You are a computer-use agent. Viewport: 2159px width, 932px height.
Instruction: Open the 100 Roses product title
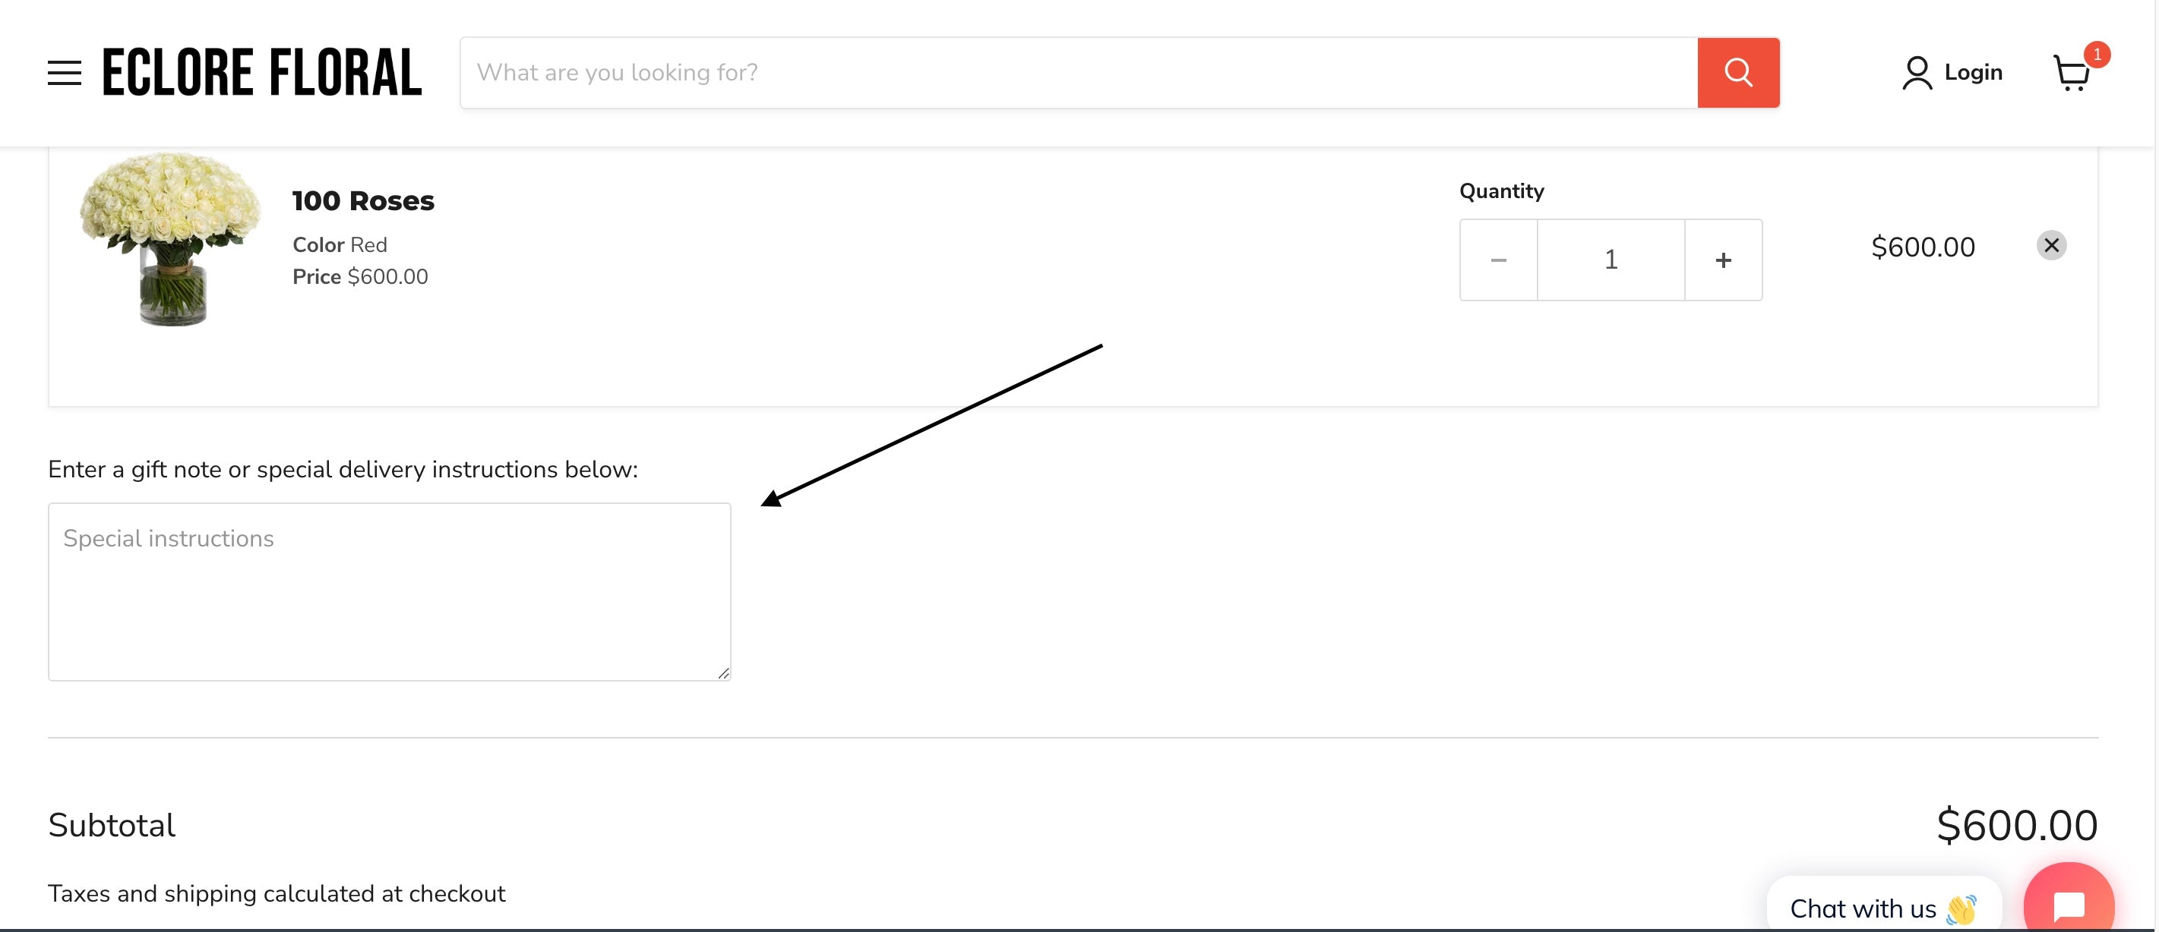[x=363, y=201]
